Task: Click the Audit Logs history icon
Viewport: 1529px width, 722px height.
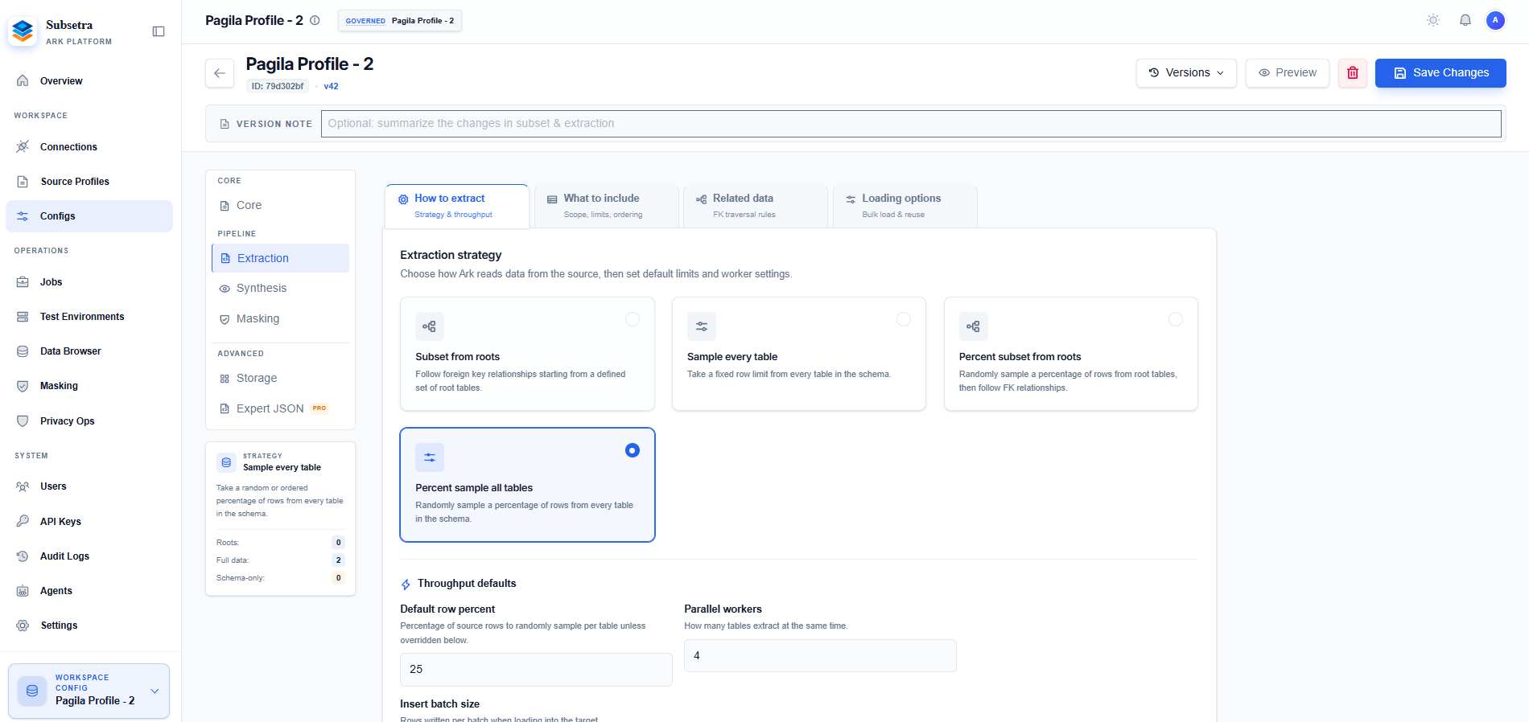Action: 23,556
